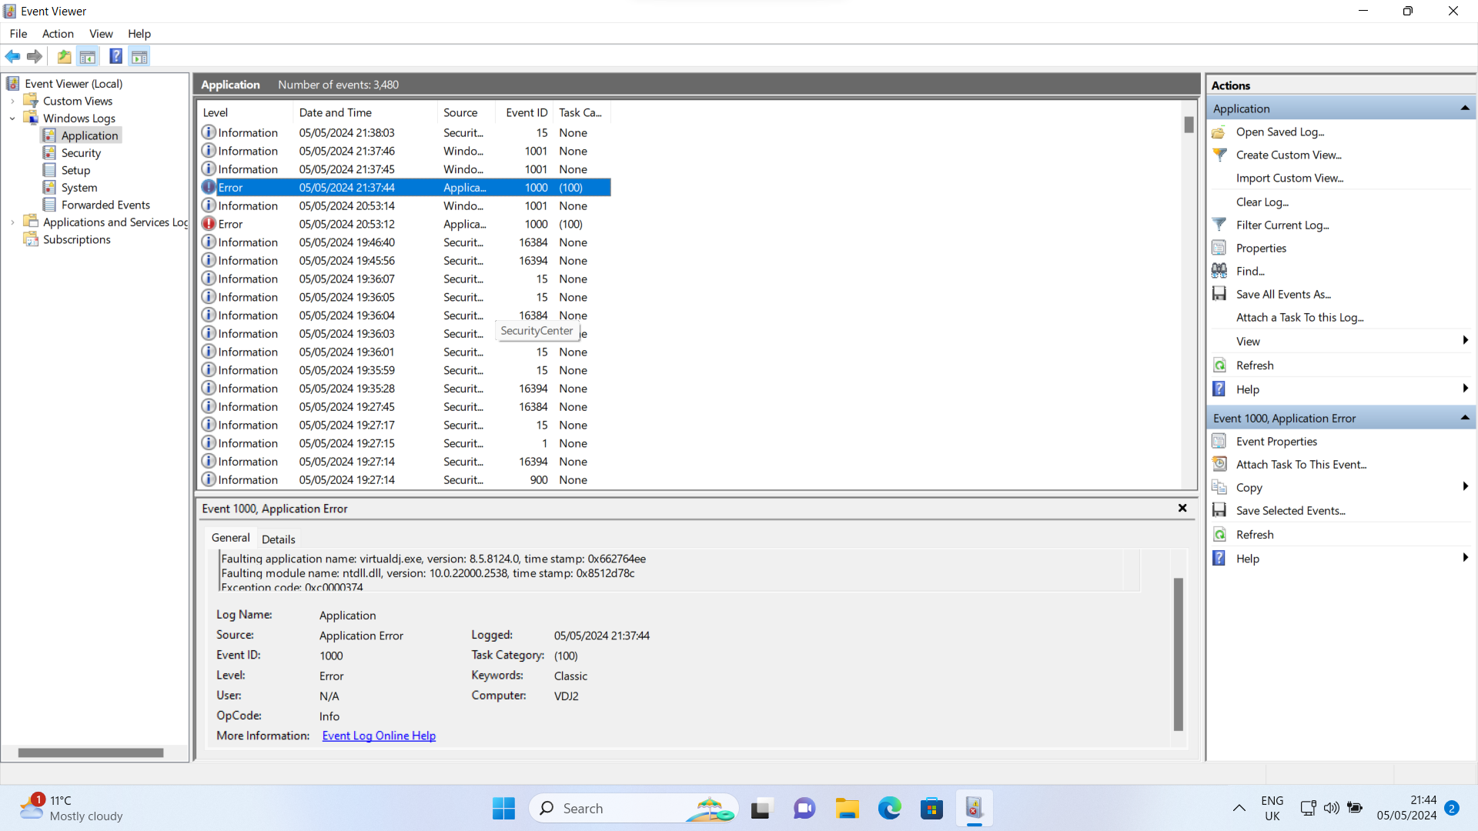1478x831 pixels.
Task: Close the Event 1000 preview pane
Action: (x=1182, y=508)
